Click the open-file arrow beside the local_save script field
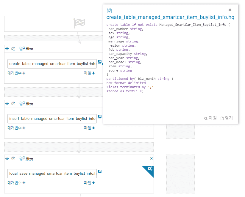245x197 pixels. click(x=100, y=171)
